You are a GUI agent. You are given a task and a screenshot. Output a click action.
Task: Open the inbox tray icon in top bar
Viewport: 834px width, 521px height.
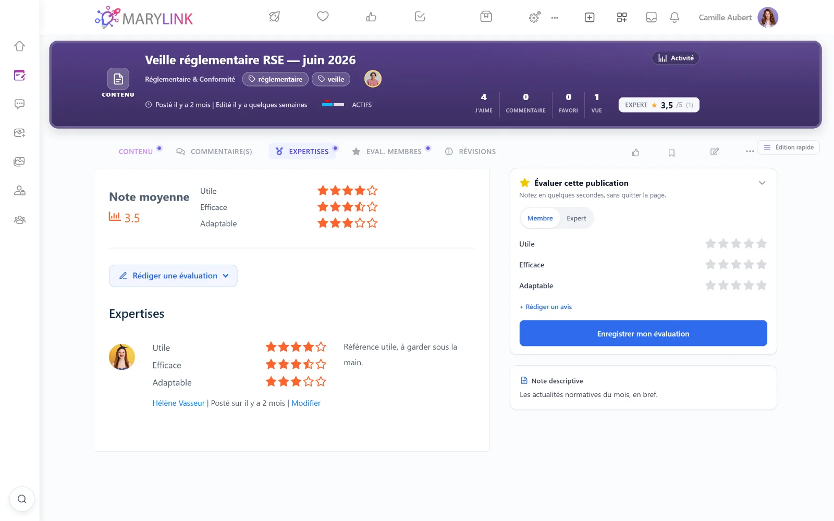651,18
